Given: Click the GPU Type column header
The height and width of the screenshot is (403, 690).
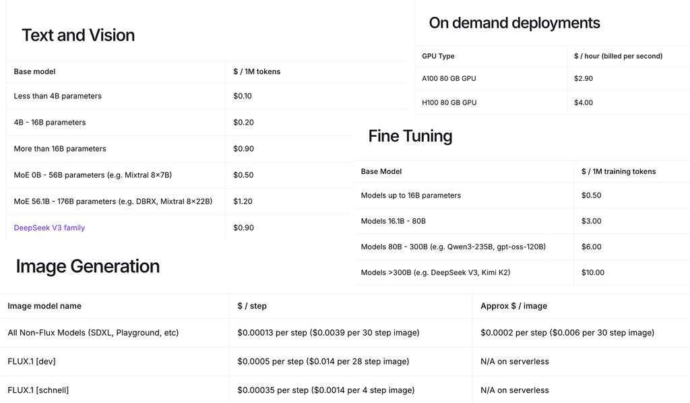Looking at the screenshot, I should 438,57.
